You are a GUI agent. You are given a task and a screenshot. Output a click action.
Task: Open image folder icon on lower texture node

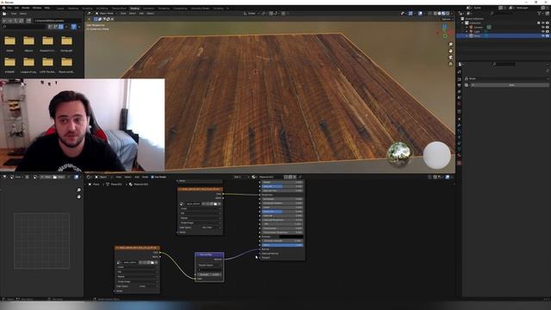152,262
